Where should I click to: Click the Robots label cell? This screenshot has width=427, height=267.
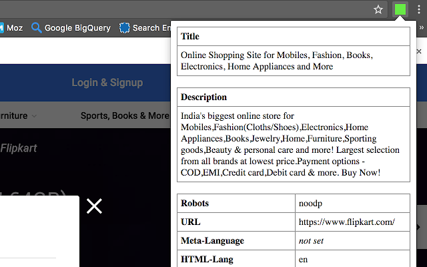236,203
